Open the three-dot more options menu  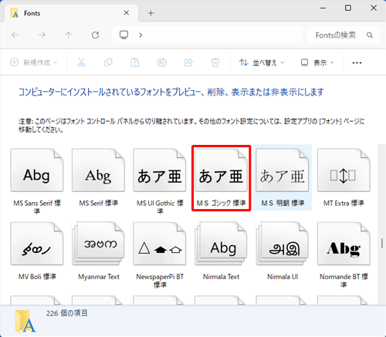pyautogui.click(x=357, y=62)
